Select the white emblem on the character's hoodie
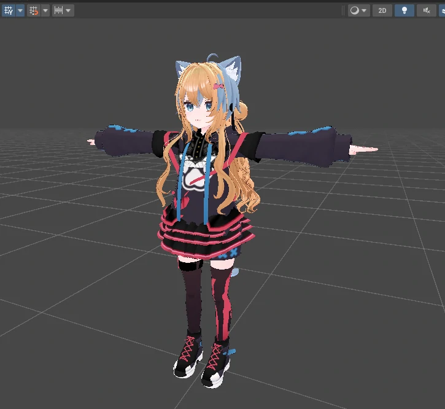 coord(195,179)
